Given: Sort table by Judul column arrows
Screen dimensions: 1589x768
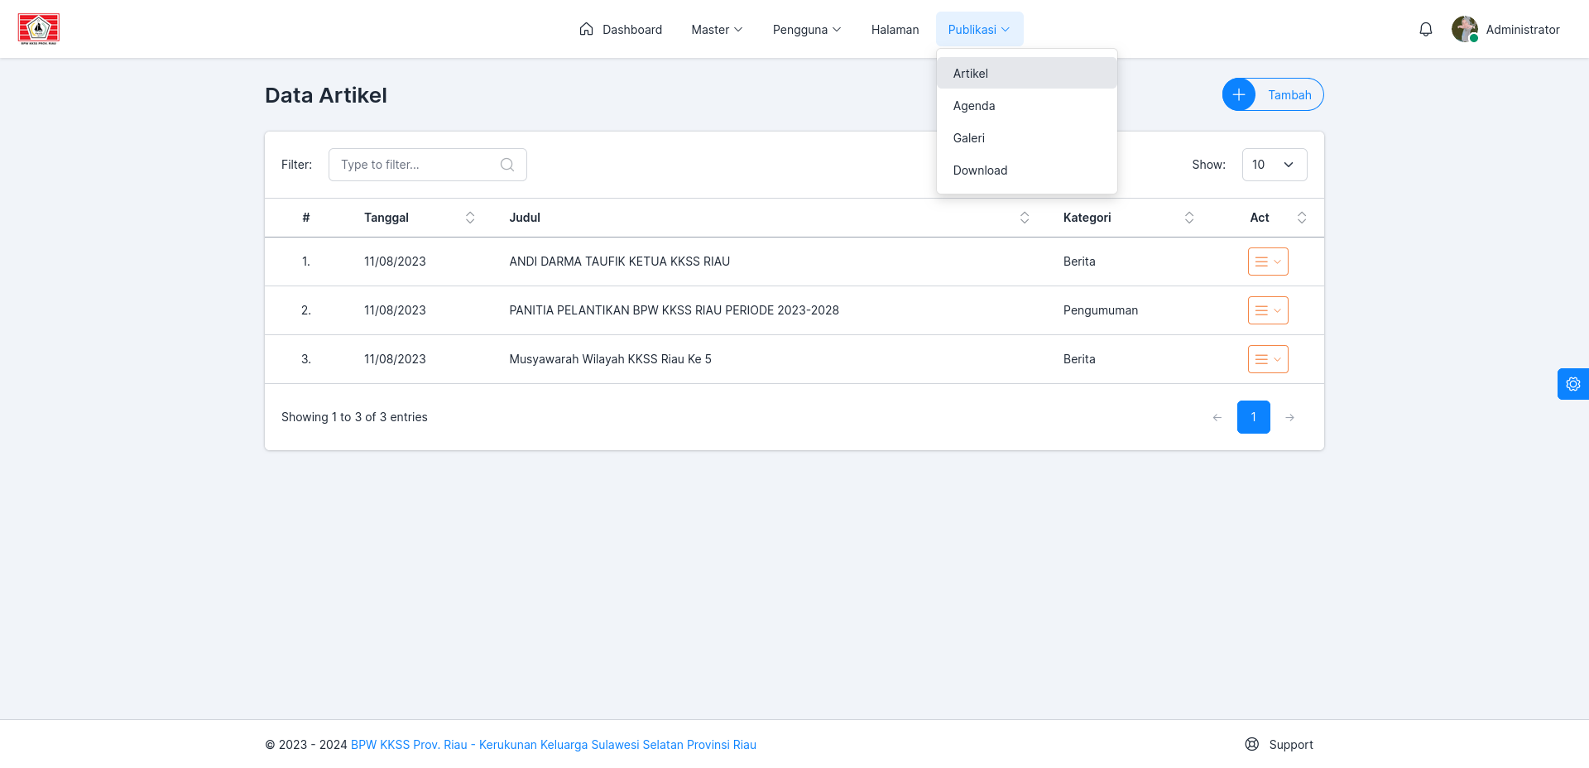Looking at the screenshot, I should (x=1025, y=218).
